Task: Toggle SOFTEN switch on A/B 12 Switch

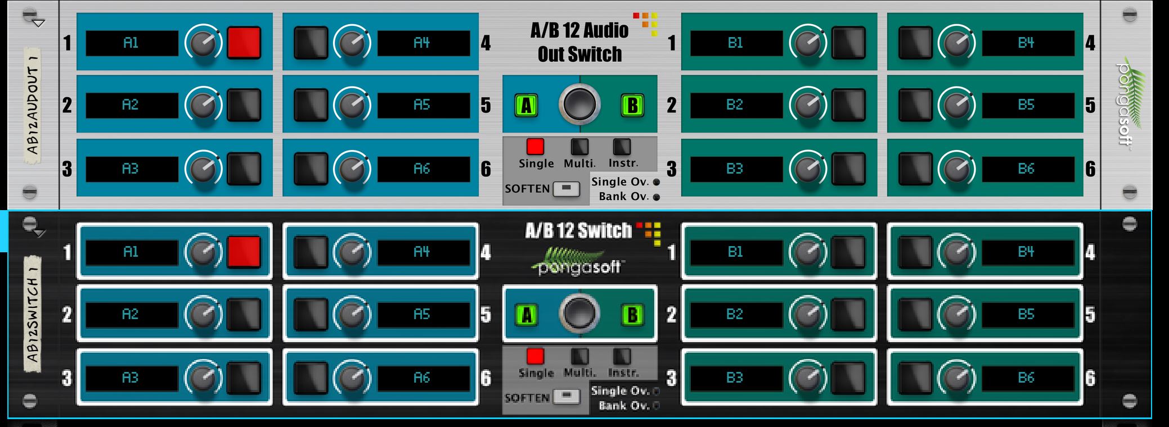Action: point(566,397)
